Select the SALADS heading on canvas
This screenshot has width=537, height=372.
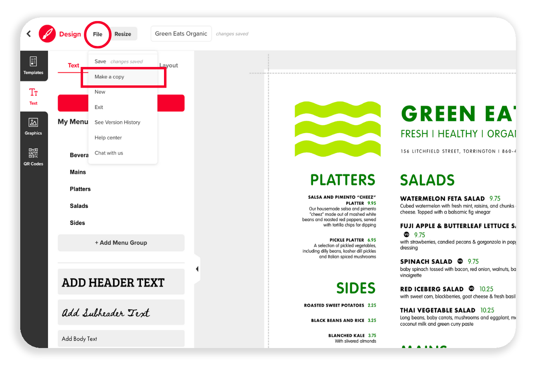pos(427,180)
